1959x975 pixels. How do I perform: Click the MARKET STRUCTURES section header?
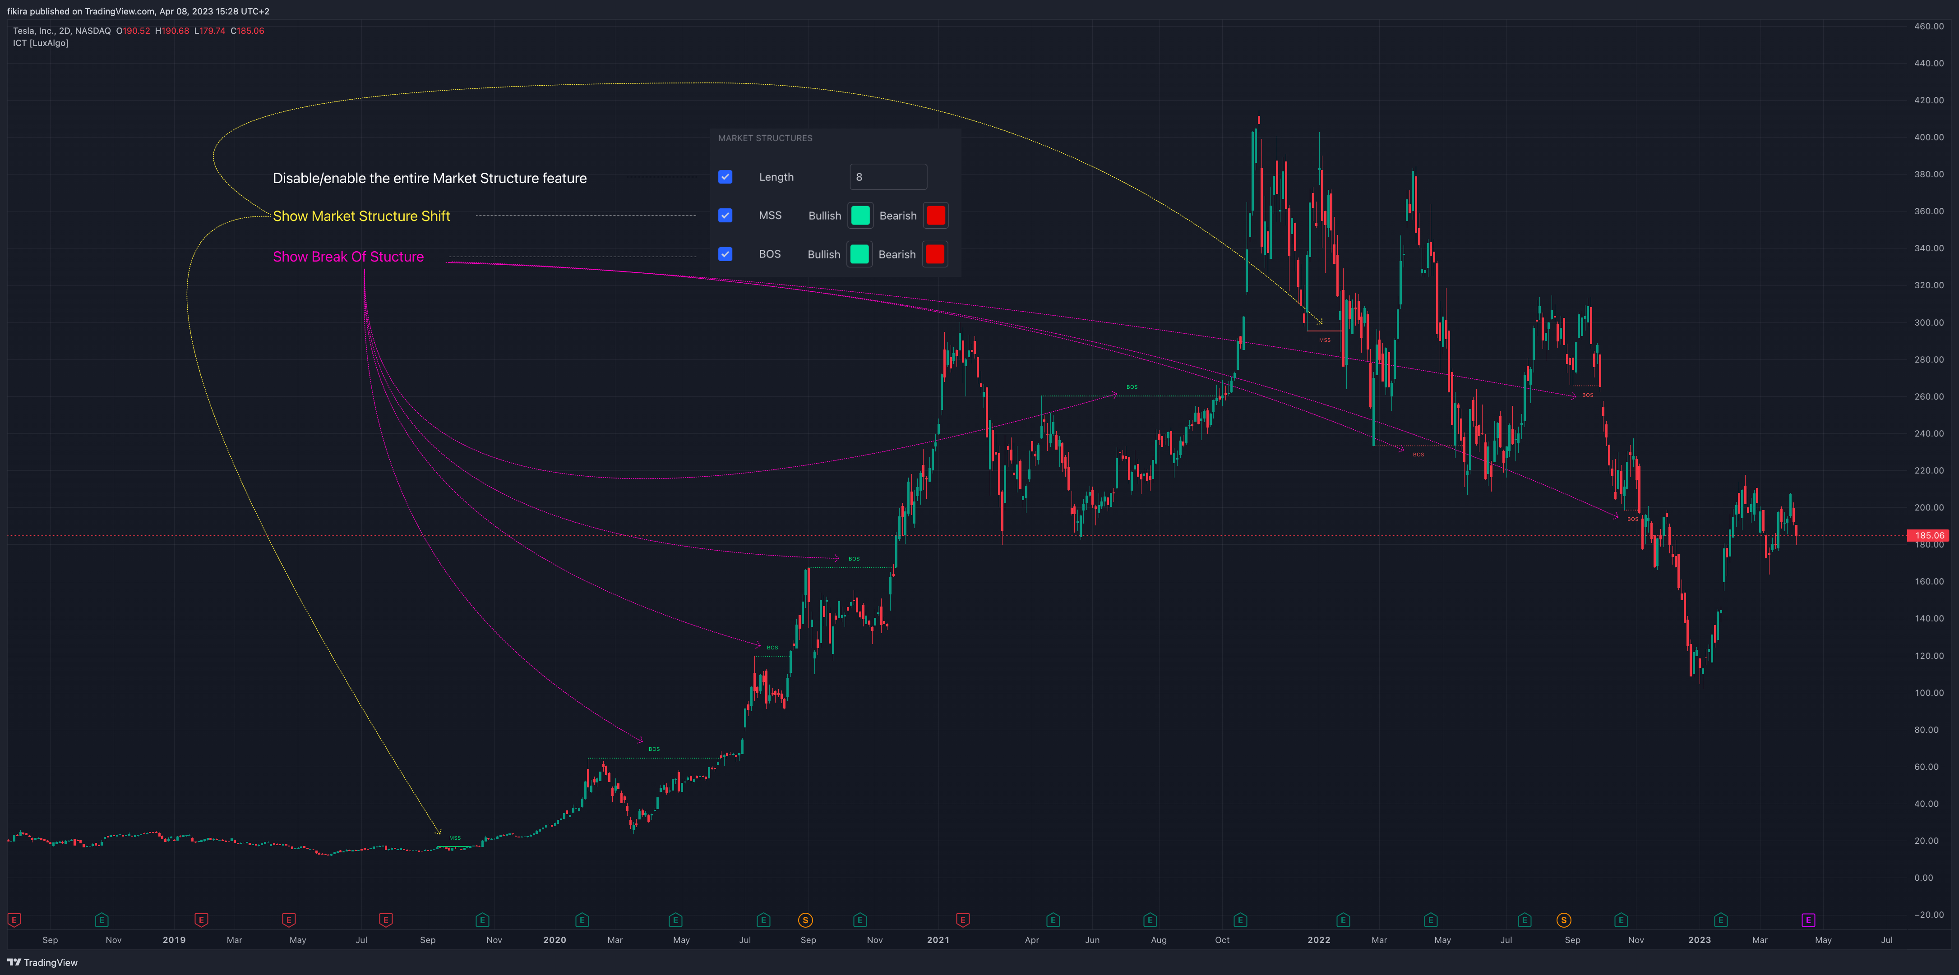[x=765, y=138]
